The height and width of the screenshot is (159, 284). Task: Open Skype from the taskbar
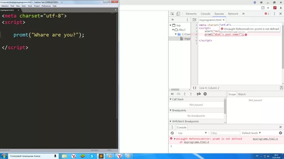92,156
